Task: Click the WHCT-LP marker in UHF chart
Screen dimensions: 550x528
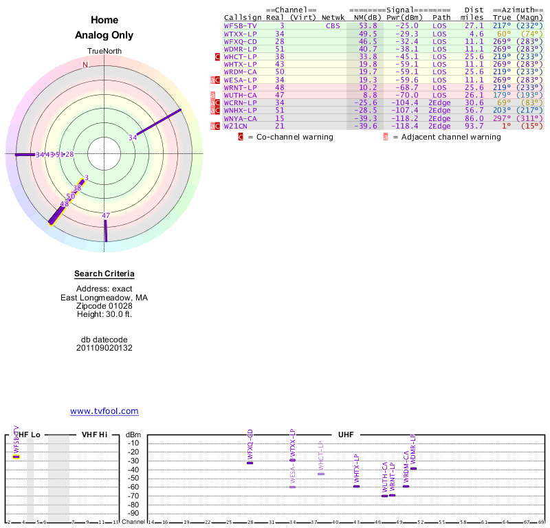Action: [321, 474]
